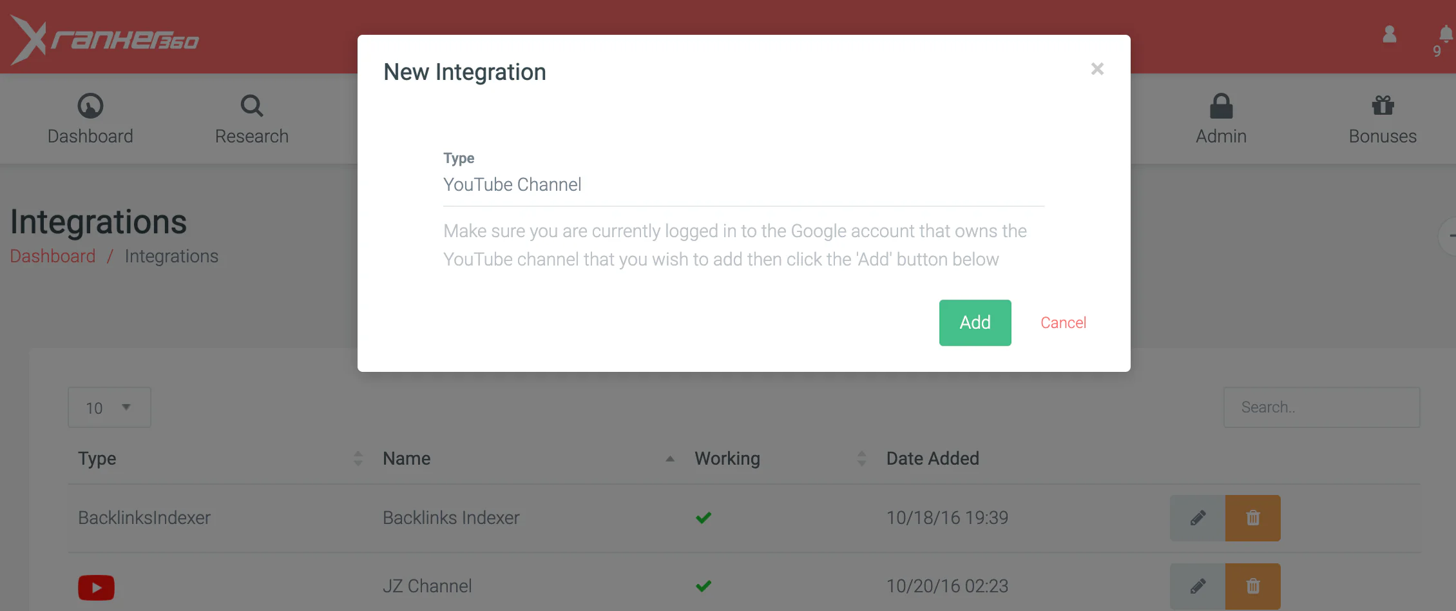Edit the JZ Channel integration

pyautogui.click(x=1198, y=587)
